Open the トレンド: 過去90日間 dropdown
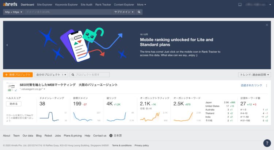 (x=254, y=75)
